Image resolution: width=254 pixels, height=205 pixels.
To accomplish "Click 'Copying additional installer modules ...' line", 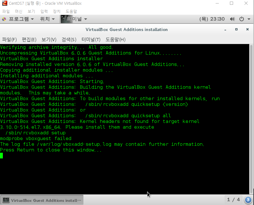I will click(x=56, y=70).
